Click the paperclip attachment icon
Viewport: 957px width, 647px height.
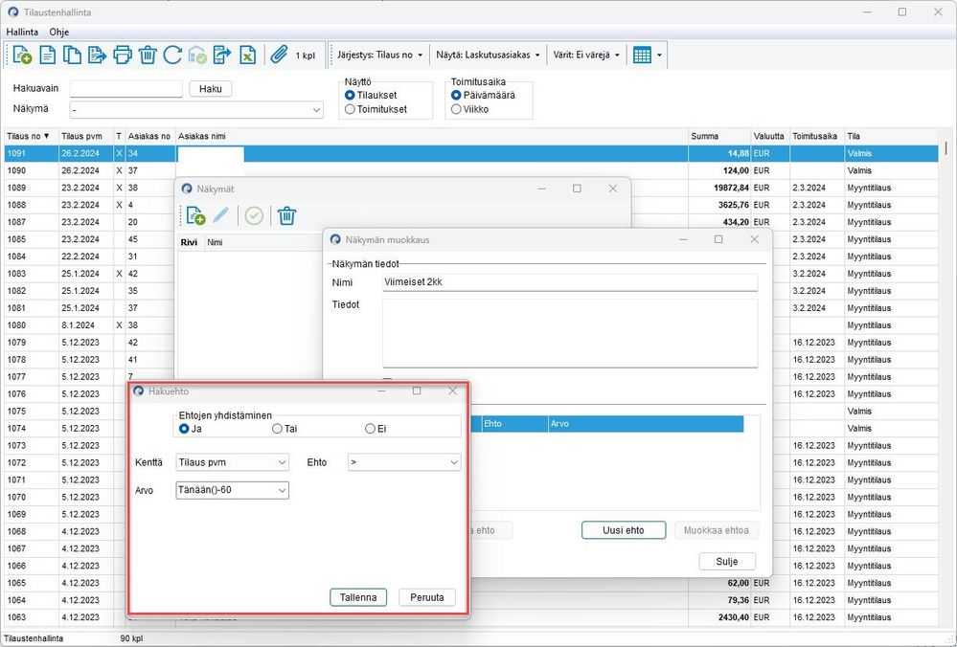tap(279, 55)
